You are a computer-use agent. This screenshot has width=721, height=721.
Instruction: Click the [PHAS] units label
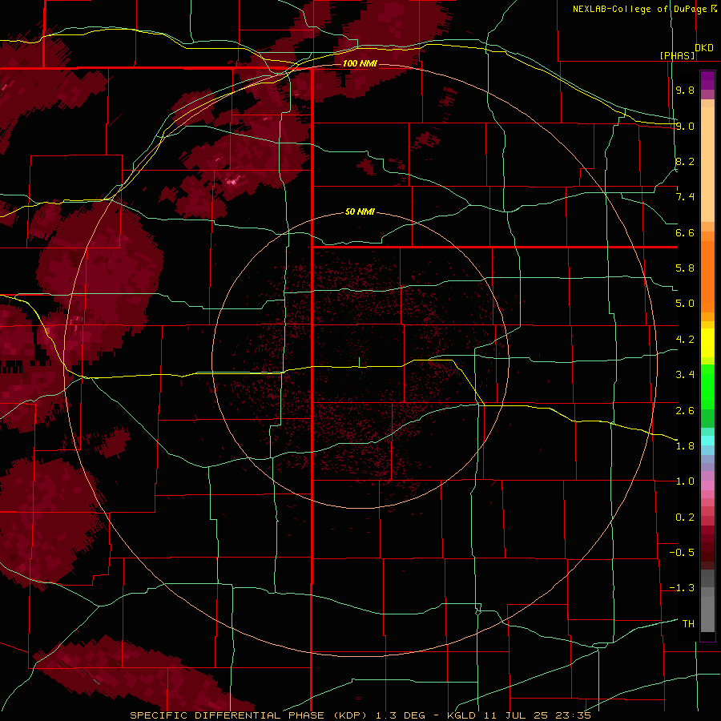677,55
